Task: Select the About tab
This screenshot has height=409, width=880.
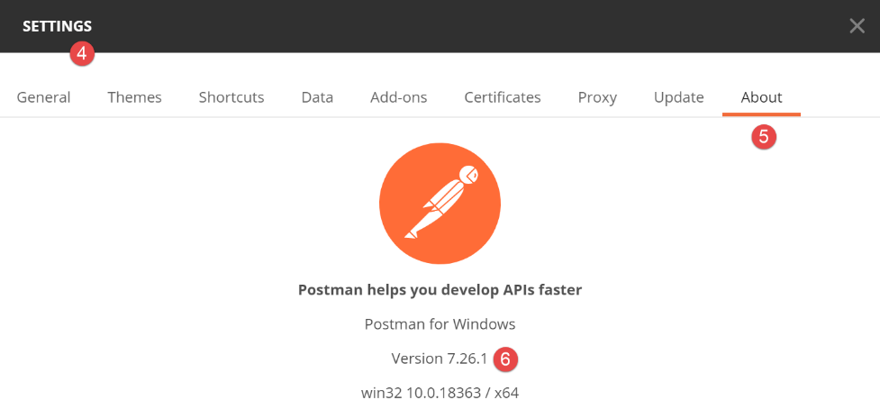Action: [761, 97]
